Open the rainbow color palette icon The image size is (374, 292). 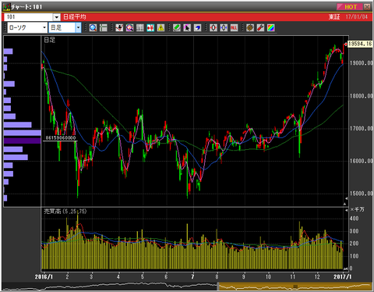(270, 27)
